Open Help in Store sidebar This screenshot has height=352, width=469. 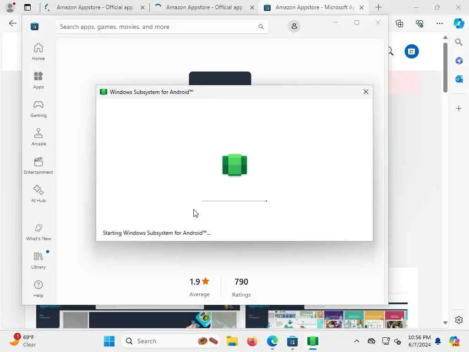click(x=38, y=289)
